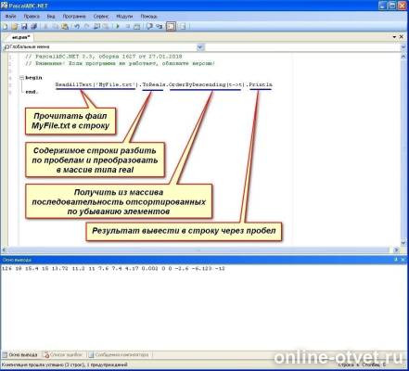Image resolution: width=409 pixels, height=371 pixels.
Task: Select the Окно вывода bottom tab
Action: coord(20,355)
